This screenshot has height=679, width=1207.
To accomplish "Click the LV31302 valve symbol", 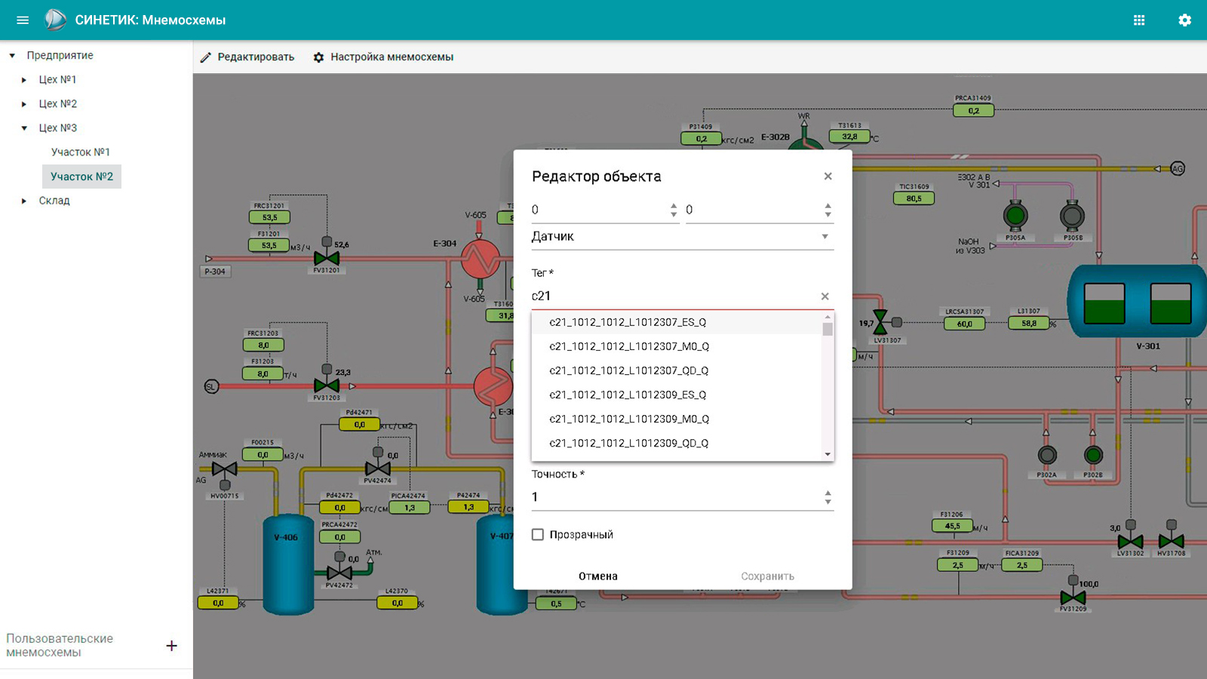I will pos(1130,542).
